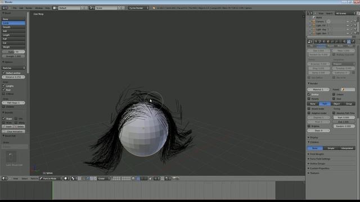The width and height of the screenshot is (360, 202).
Task: Switch to the Render properties tab icon
Action: [x=316, y=42]
